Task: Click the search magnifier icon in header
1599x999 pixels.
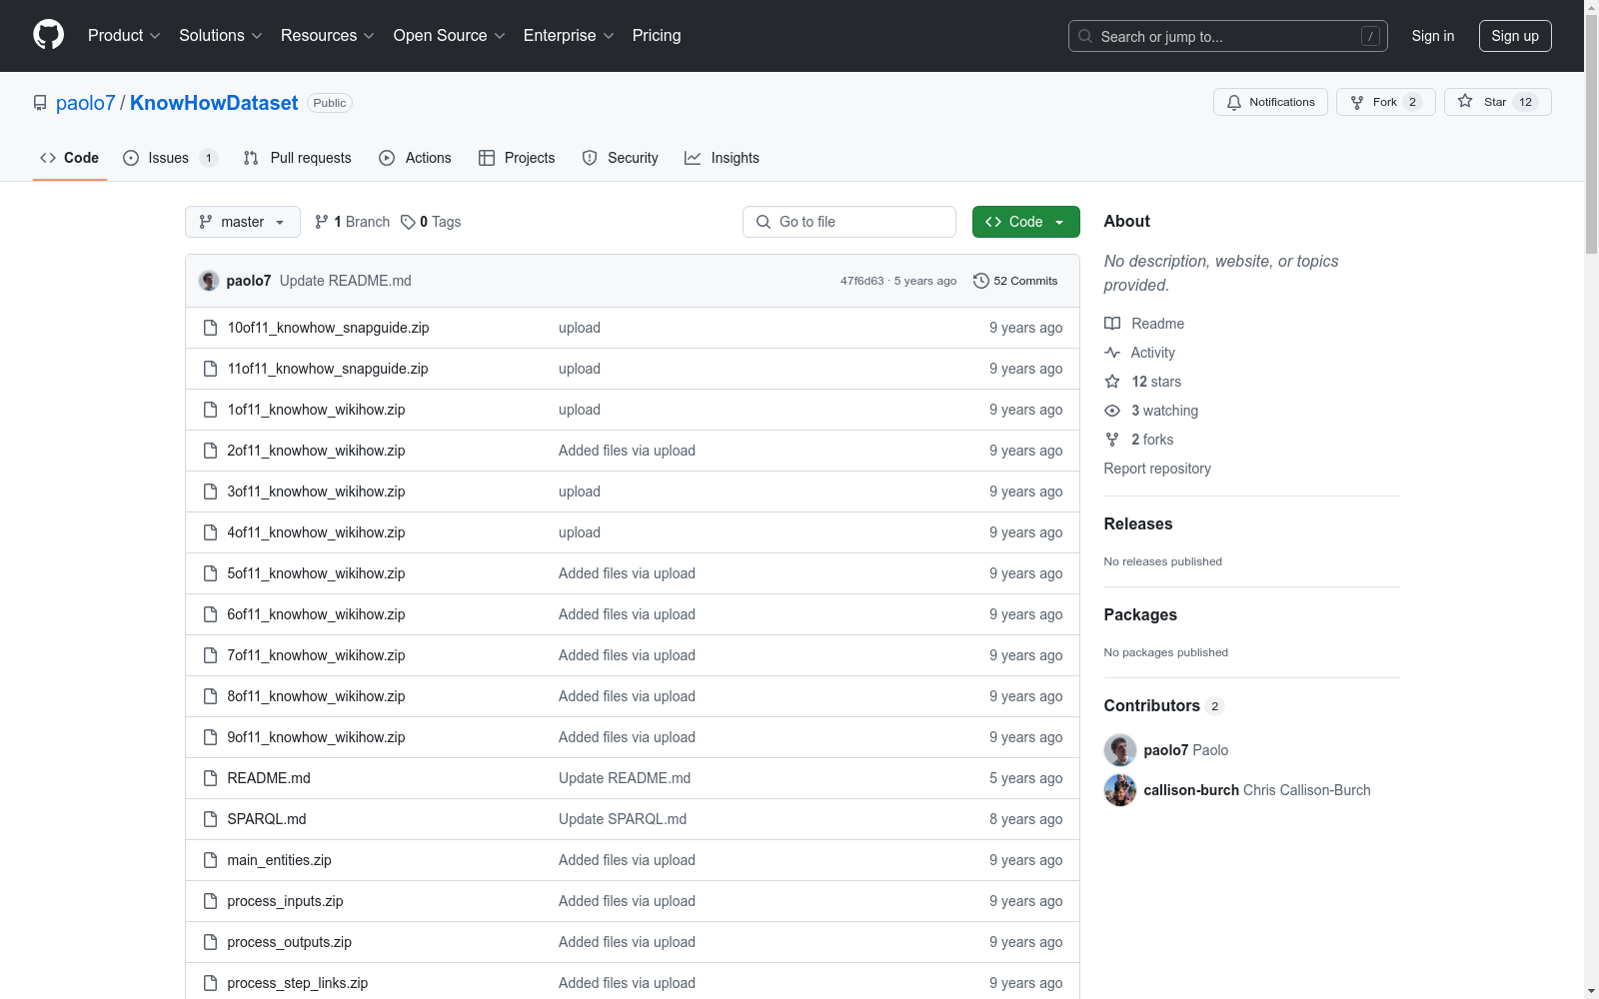Action: 1085,36
